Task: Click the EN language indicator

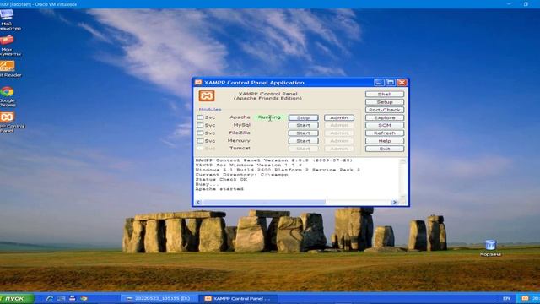Action: (x=506, y=298)
